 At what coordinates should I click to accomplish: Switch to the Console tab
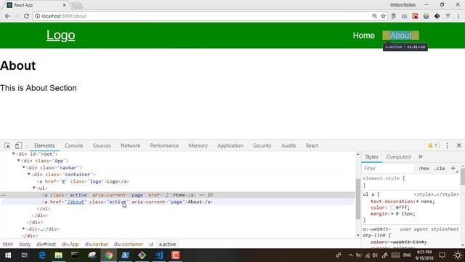coord(74,146)
